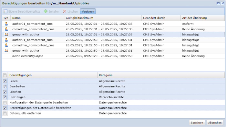Maximize the permissions dialog window

(x=219, y=3)
